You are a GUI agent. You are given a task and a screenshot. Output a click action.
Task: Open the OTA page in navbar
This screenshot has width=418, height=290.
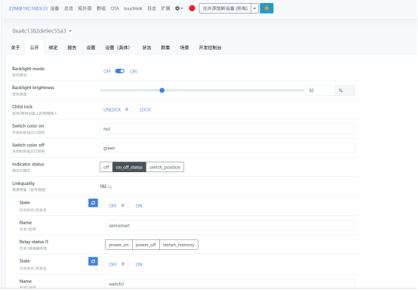click(115, 8)
